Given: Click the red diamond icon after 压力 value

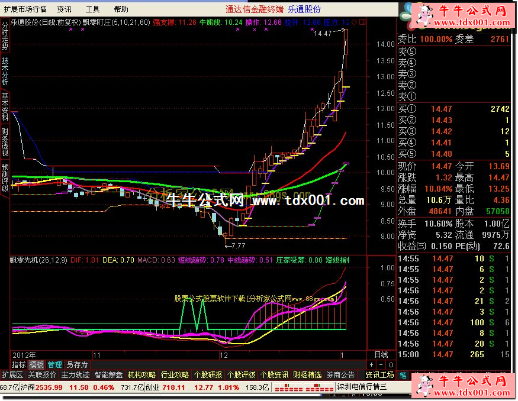Looking at the screenshot, I should pos(355,22).
